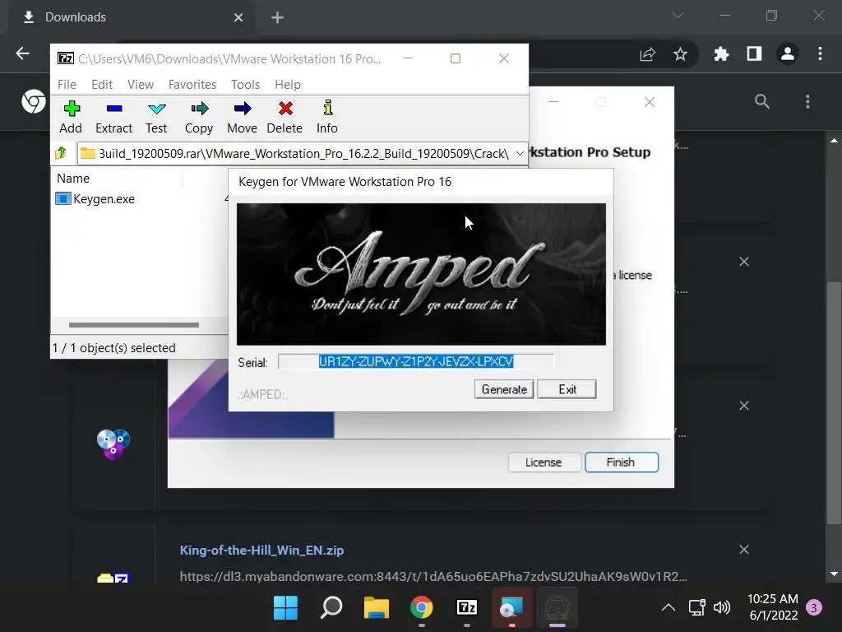Click the 7-Zip horizontal scrollbar
Viewport: 842px width, 632px height.
134,324
